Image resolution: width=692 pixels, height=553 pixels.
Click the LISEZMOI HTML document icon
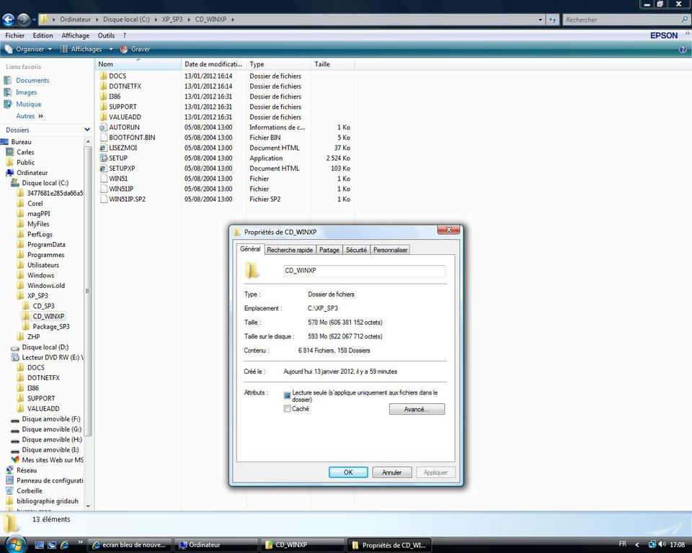point(103,148)
